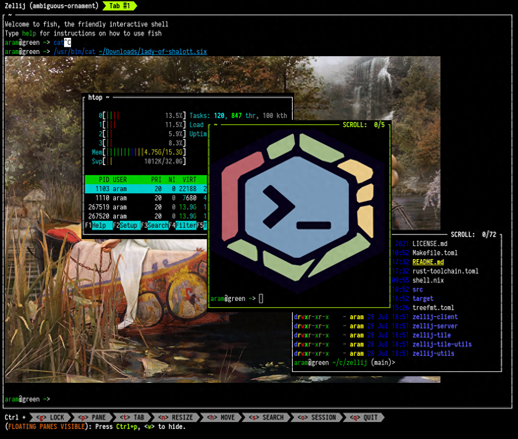Click the htop CPU 3 usage meter
The image size is (518, 439).
142,143
